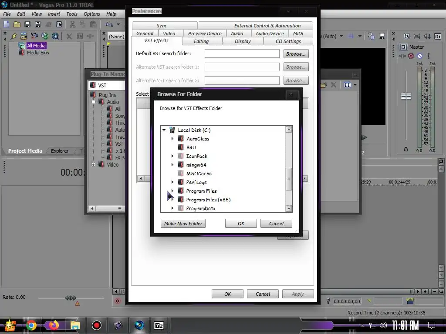This screenshot has height=334, width=446.
Task: Toggle Master mute icon in mixer
Action: click(x=419, y=56)
